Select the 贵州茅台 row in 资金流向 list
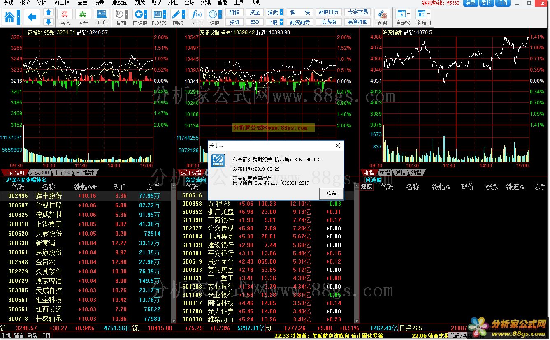Screen dimensions: 550x340 pyautogui.click(x=265, y=261)
